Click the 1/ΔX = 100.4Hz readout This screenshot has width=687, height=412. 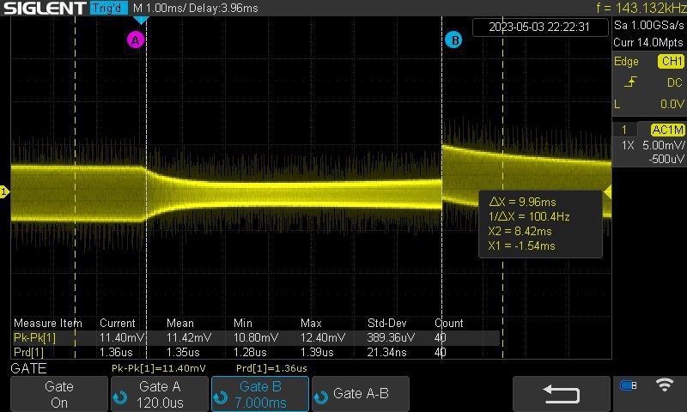tap(529, 216)
